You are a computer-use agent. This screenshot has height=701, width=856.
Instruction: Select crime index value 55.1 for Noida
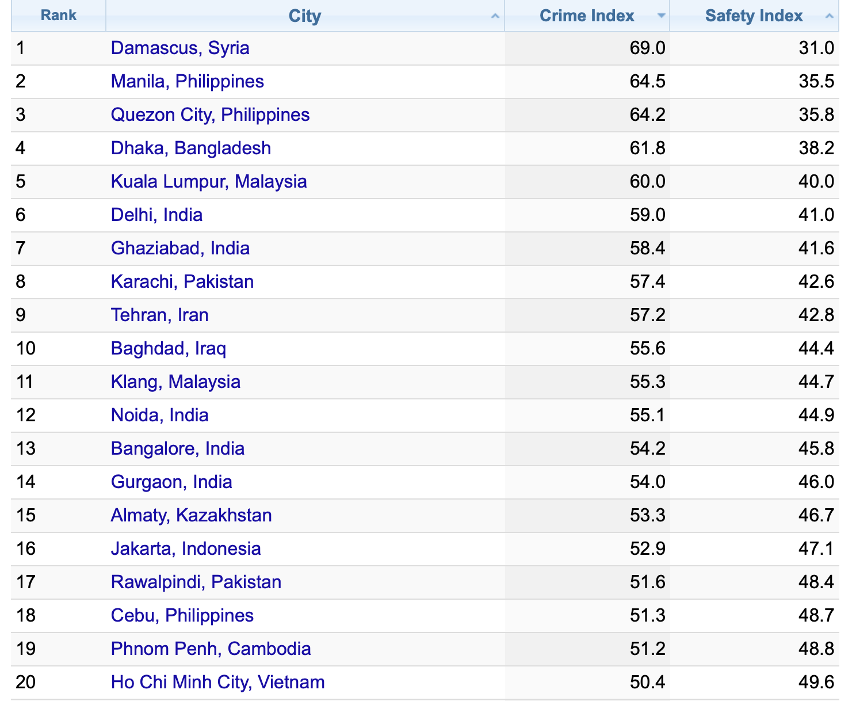(x=648, y=415)
